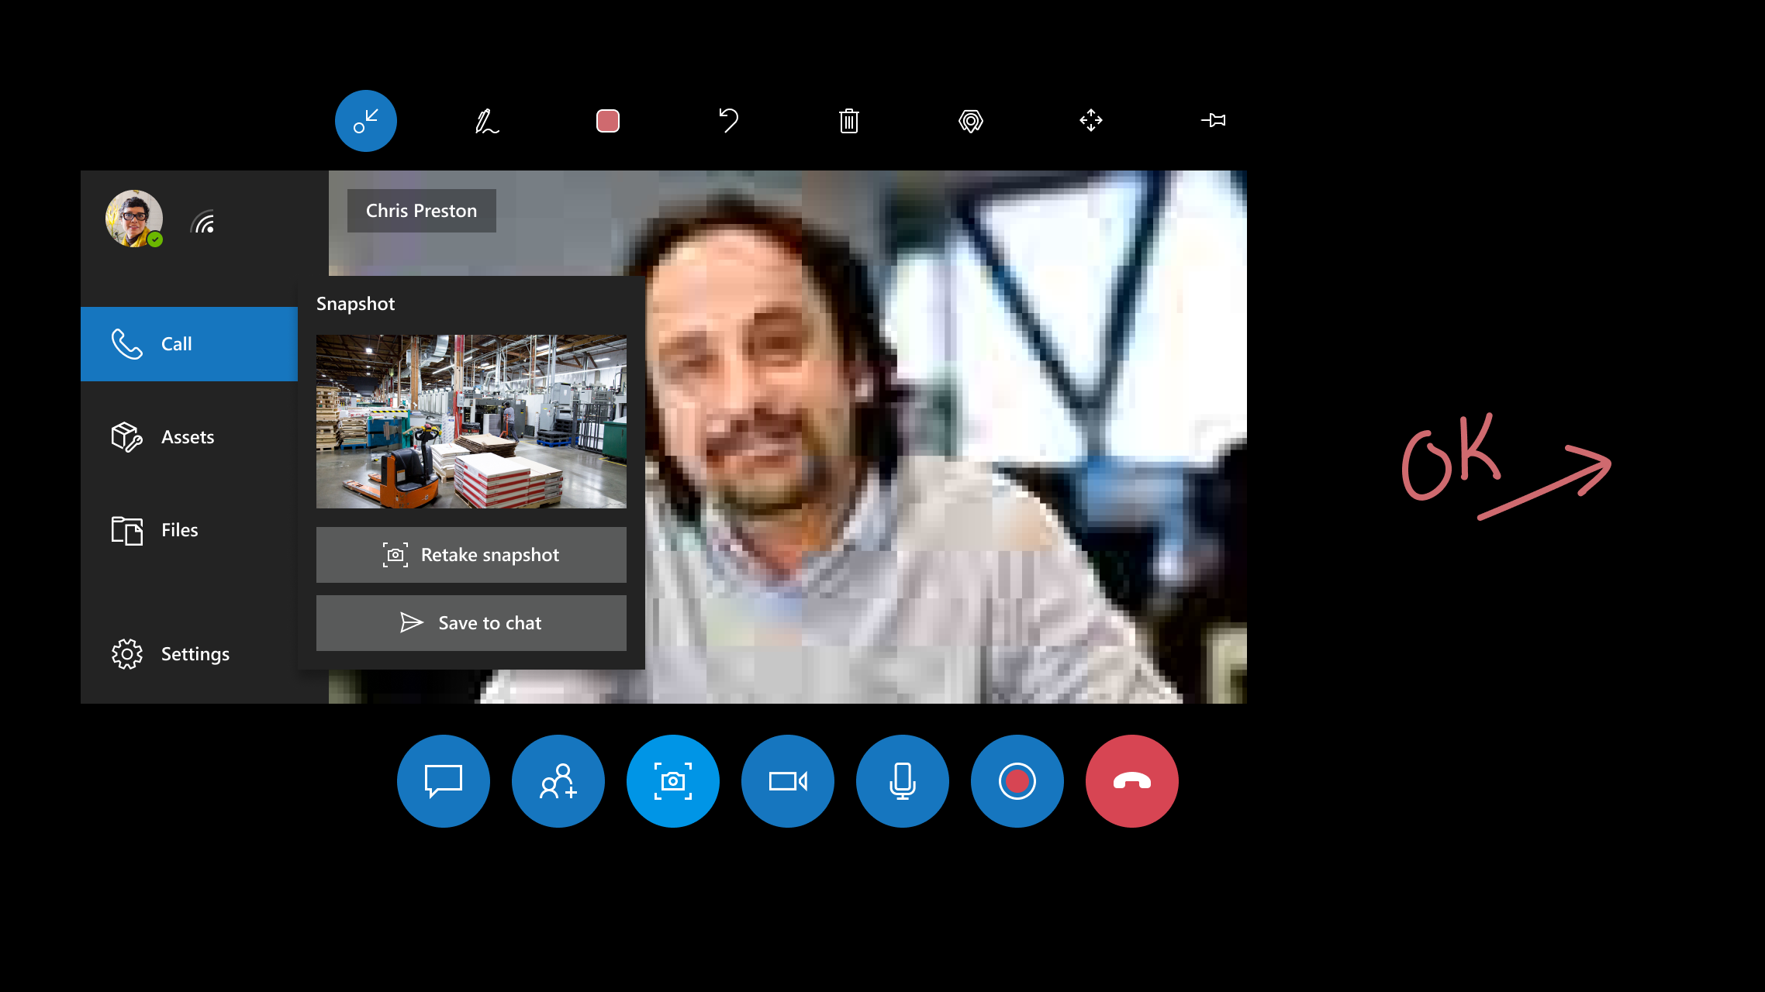Toggle the focus/target tool

click(x=970, y=121)
